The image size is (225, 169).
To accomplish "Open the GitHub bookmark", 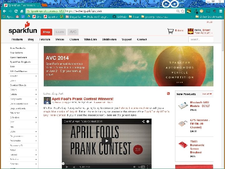I will tap(119, 17).
